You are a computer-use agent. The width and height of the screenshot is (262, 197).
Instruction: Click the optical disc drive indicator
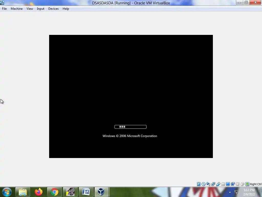203,184
